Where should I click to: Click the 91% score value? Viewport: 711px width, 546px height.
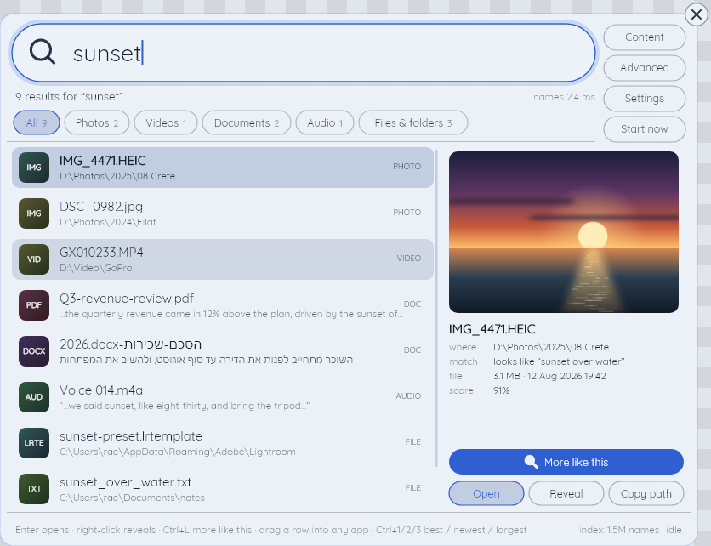tap(502, 390)
